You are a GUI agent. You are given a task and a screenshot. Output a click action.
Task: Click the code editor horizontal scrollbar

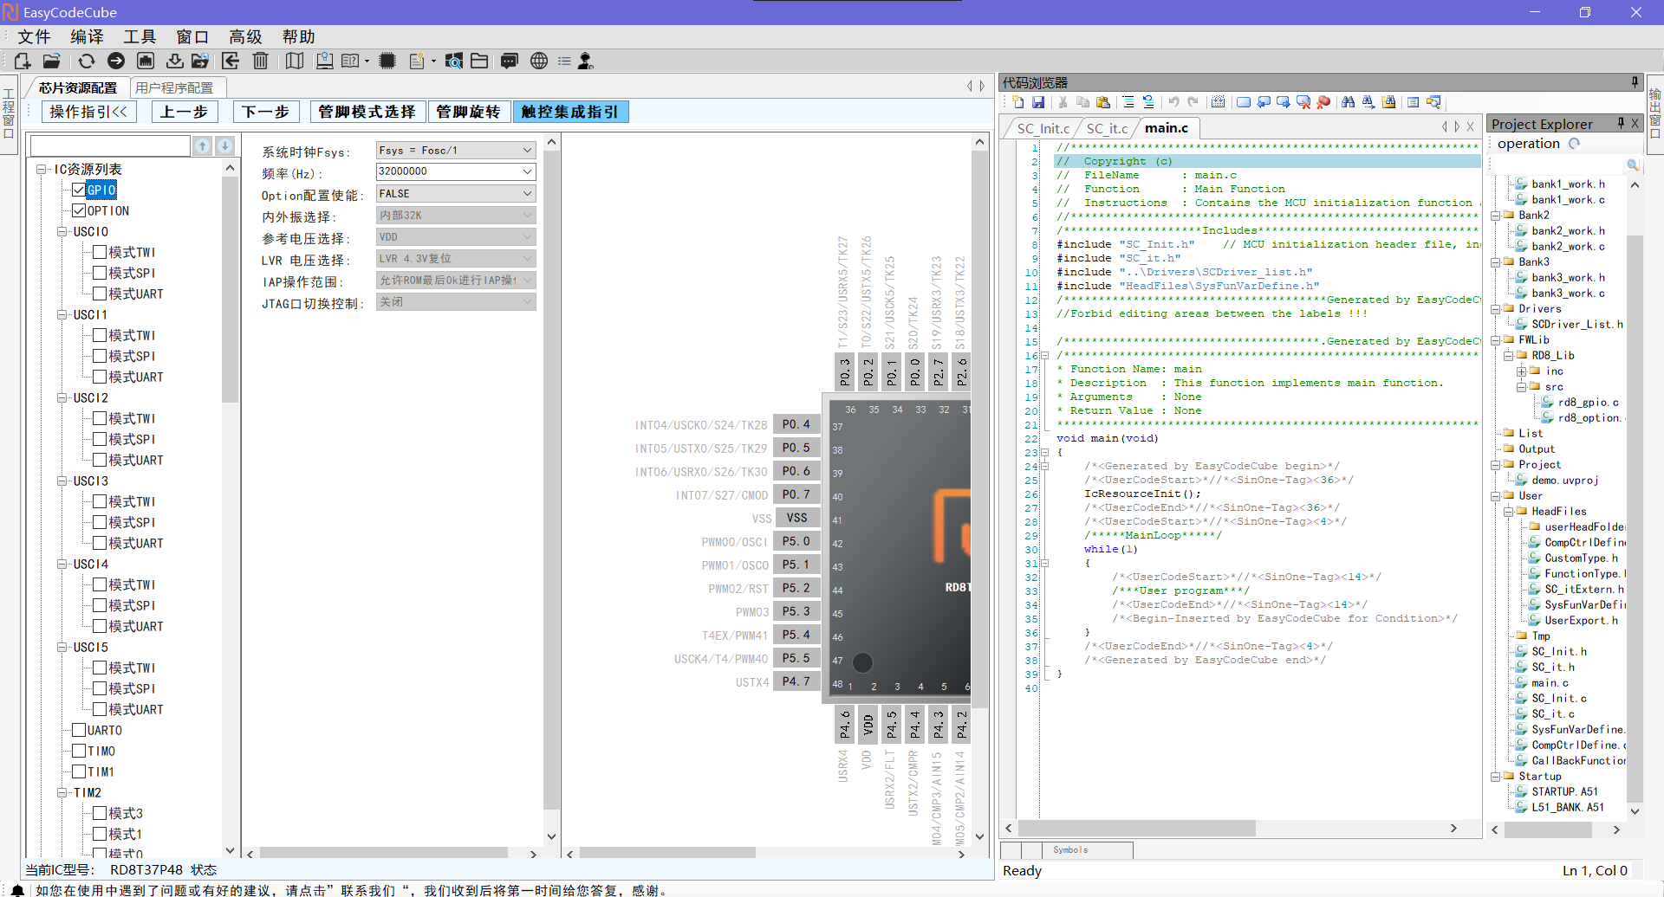tap(1135, 829)
